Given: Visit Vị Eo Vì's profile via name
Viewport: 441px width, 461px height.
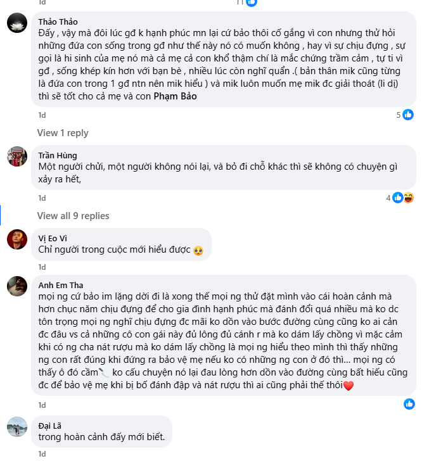Looking at the screenshot, I should (53, 238).
